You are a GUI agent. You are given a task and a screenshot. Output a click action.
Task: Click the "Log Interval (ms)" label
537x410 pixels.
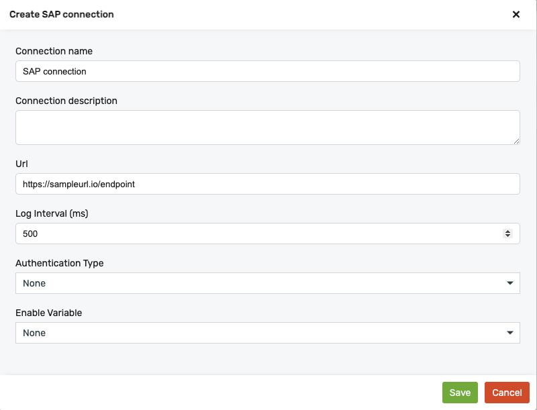coord(52,213)
